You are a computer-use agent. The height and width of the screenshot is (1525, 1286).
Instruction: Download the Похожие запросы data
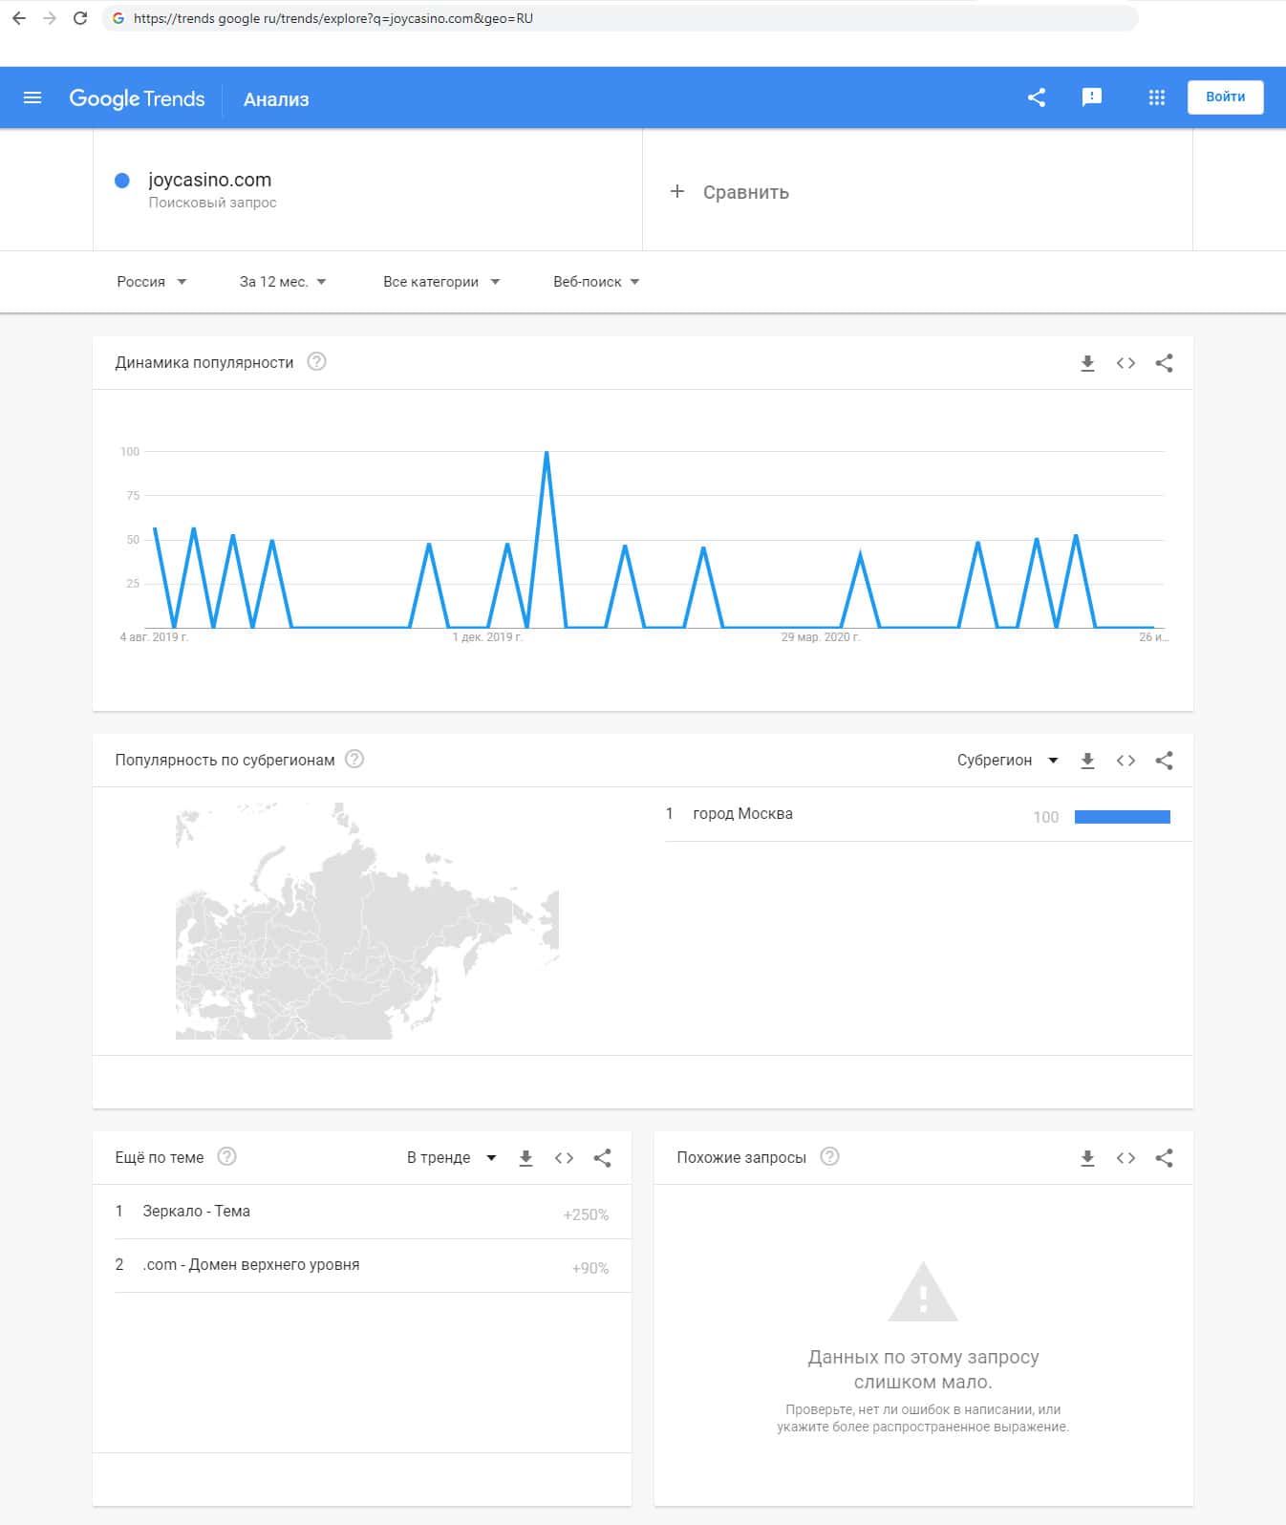1087,1158
